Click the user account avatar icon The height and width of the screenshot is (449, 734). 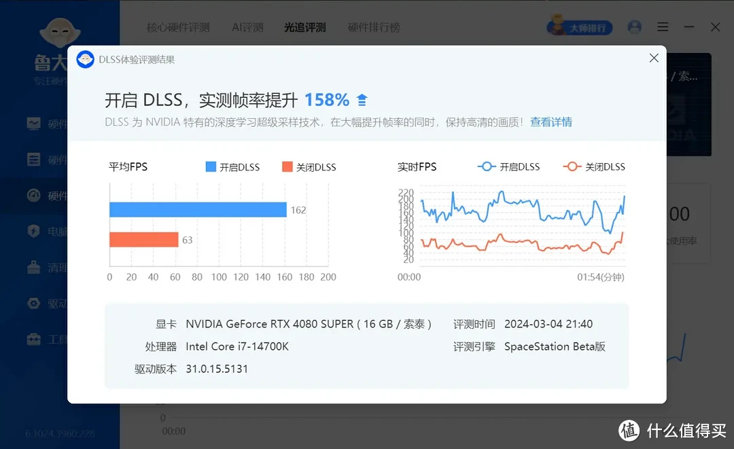634,26
